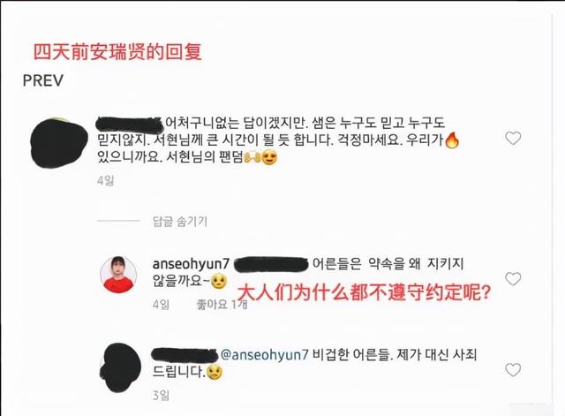Like anseohyun7's reply with the heart
The width and height of the screenshot is (565, 416).
(513, 278)
